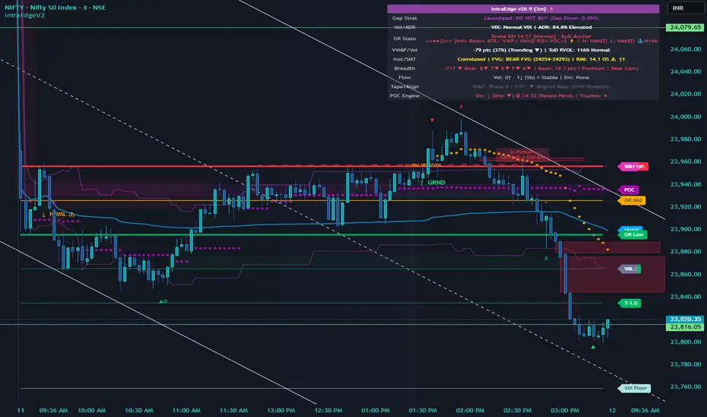The width and height of the screenshot is (707, 417).
Task: Click the Inst/SMT row label
Action: [x=404, y=59]
